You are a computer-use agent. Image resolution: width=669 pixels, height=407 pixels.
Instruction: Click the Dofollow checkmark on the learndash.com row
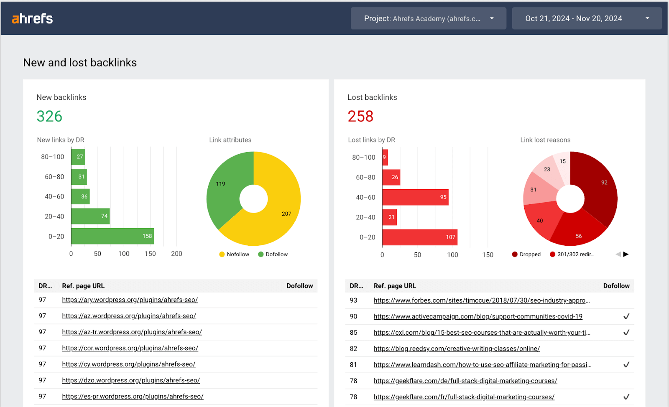[x=627, y=364]
